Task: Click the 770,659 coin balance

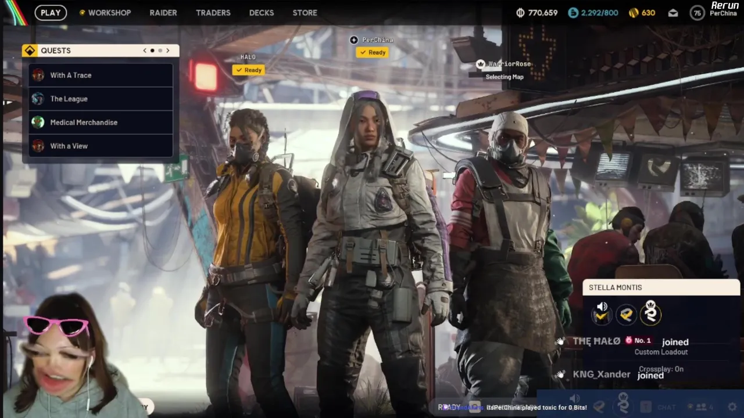Action: click(x=543, y=13)
